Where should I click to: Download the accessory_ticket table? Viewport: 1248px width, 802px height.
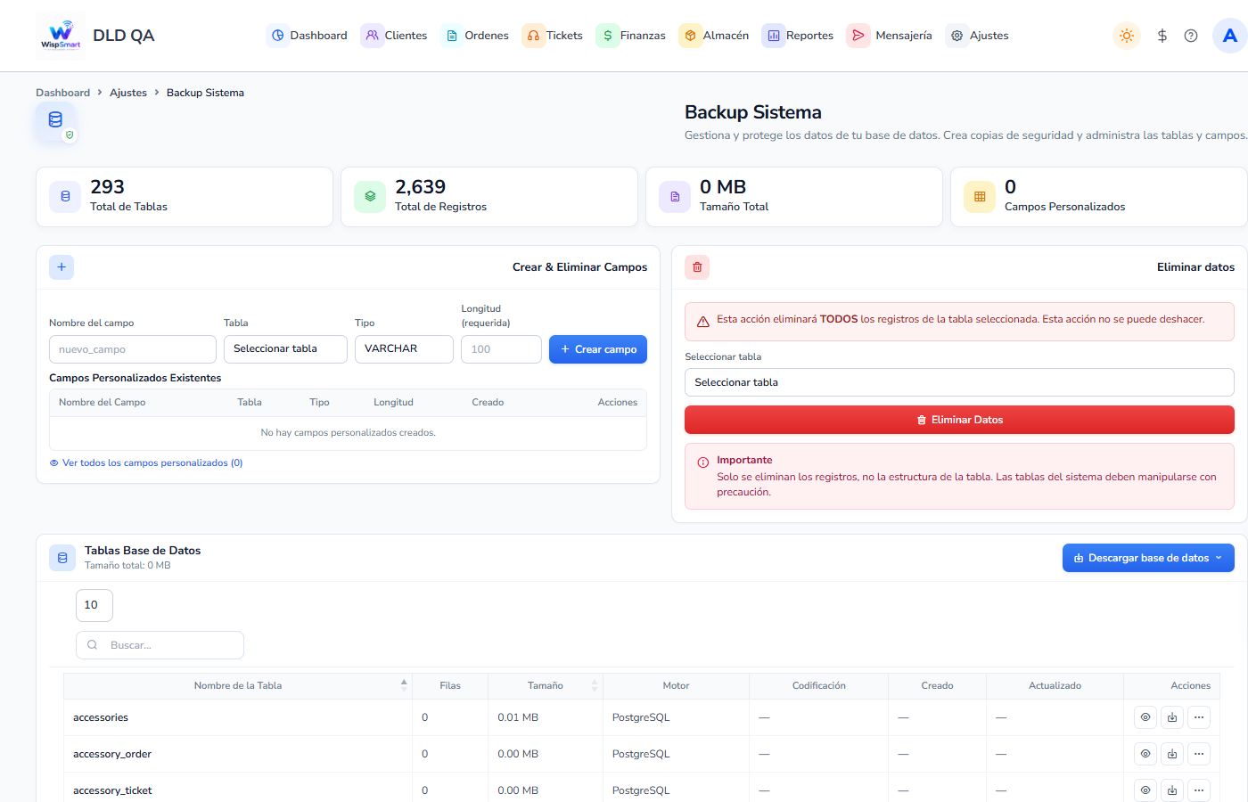coord(1172,790)
